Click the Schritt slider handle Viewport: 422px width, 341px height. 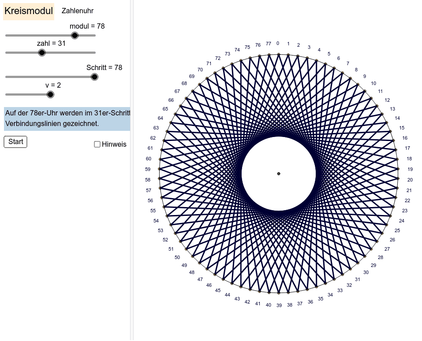tap(94, 77)
